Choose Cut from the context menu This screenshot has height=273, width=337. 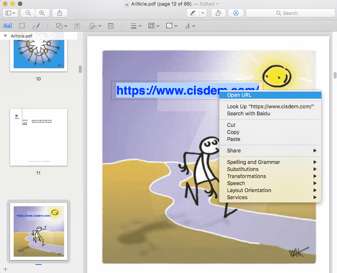click(270, 125)
